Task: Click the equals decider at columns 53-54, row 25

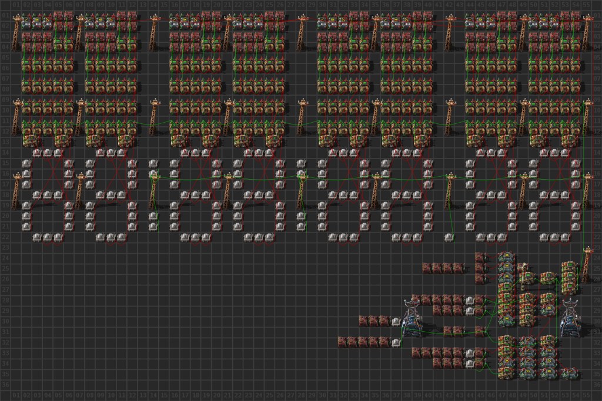Action: 569,268
